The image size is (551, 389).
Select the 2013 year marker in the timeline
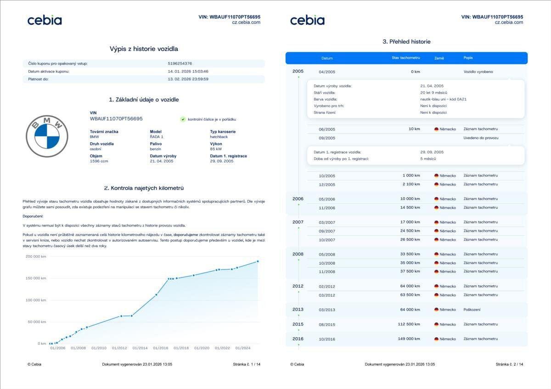298,310
